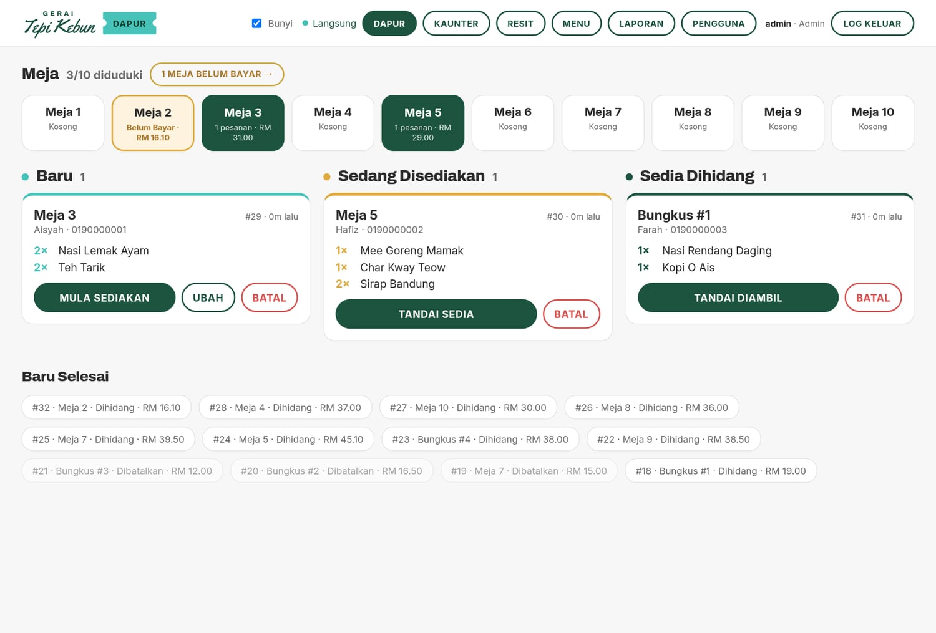The width and height of the screenshot is (936, 633).
Task: Open the occupied Meja 3 table card
Action: pos(243,123)
